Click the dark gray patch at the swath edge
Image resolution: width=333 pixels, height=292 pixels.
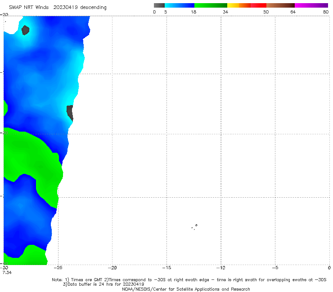70,113
